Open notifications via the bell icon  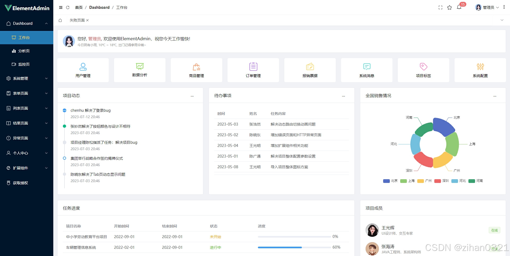[459, 7]
